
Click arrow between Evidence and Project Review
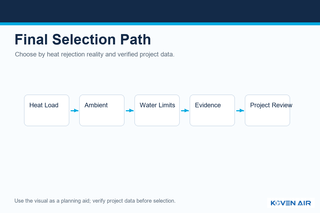pos(240,110)
